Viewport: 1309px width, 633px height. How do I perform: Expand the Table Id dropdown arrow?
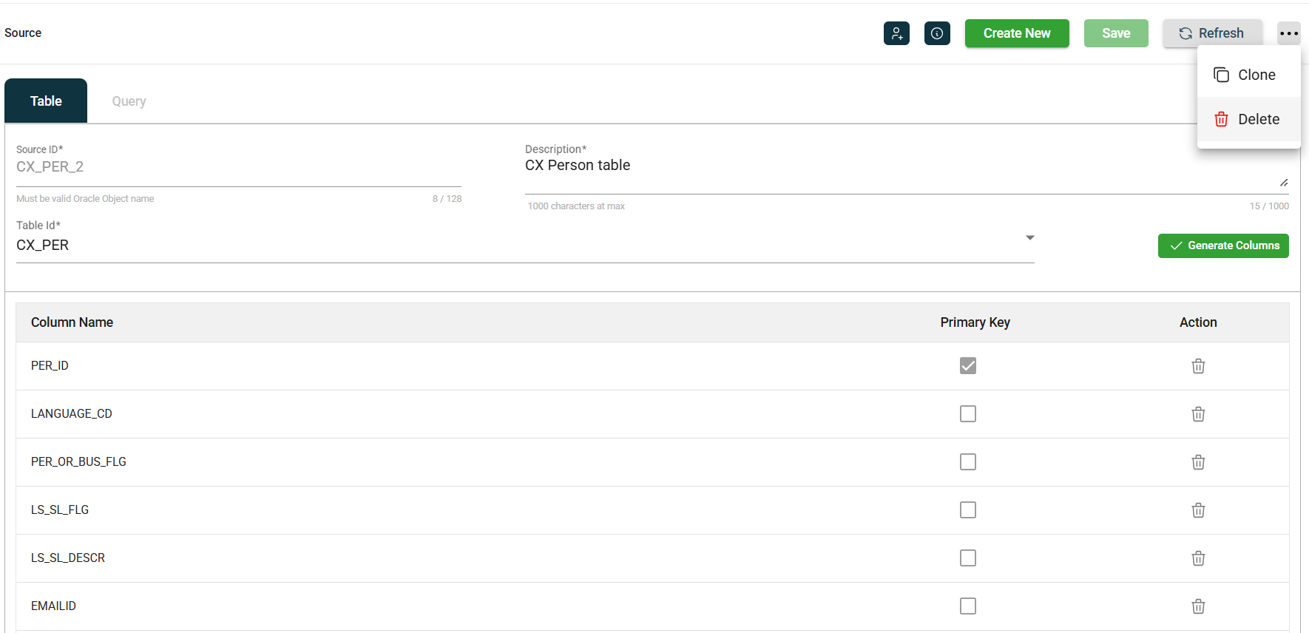pyautogui.click(x=1029, y=238)
